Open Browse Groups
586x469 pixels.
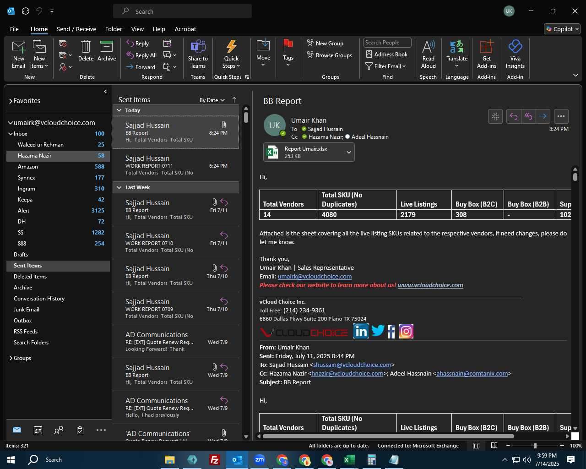(330, 55)
